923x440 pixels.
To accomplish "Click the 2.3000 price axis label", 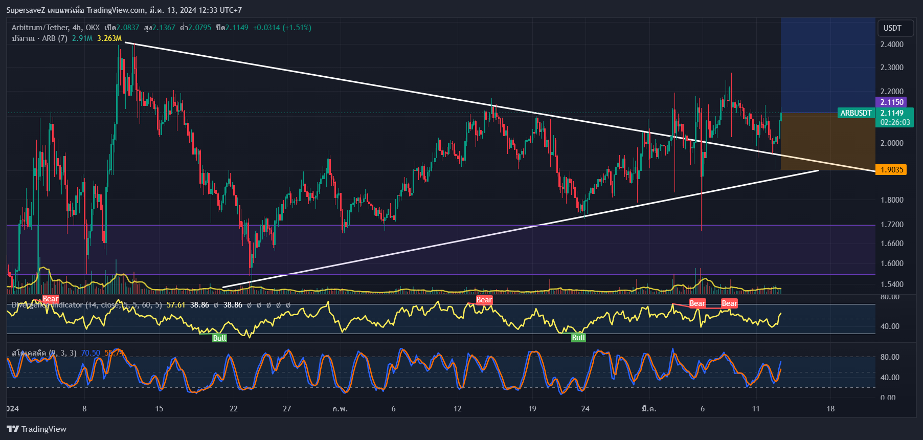I will [x=892, y=68].
